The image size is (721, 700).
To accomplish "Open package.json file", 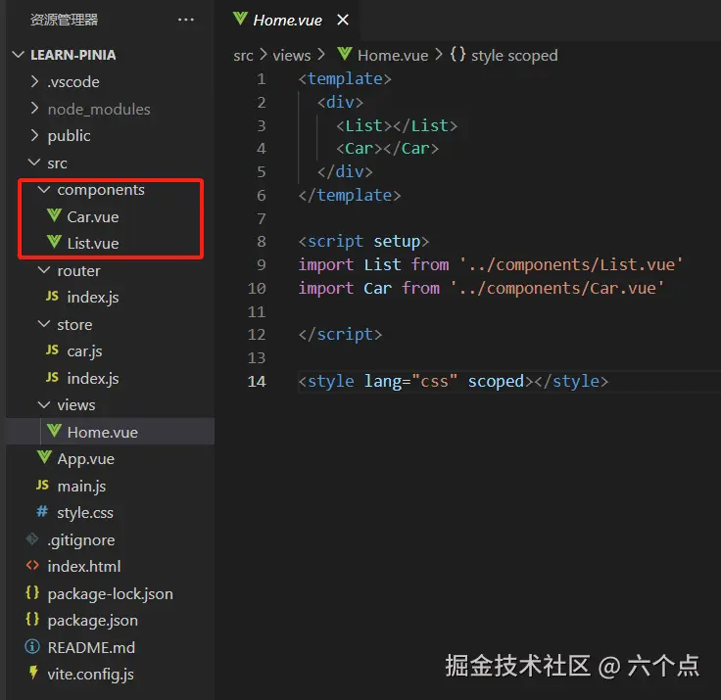I will pos(92,621).
